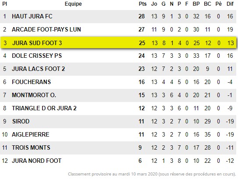Select the JURA NORD FOOT team name
238x179 pixels.
pyautogui.click(x=36, y=161)
